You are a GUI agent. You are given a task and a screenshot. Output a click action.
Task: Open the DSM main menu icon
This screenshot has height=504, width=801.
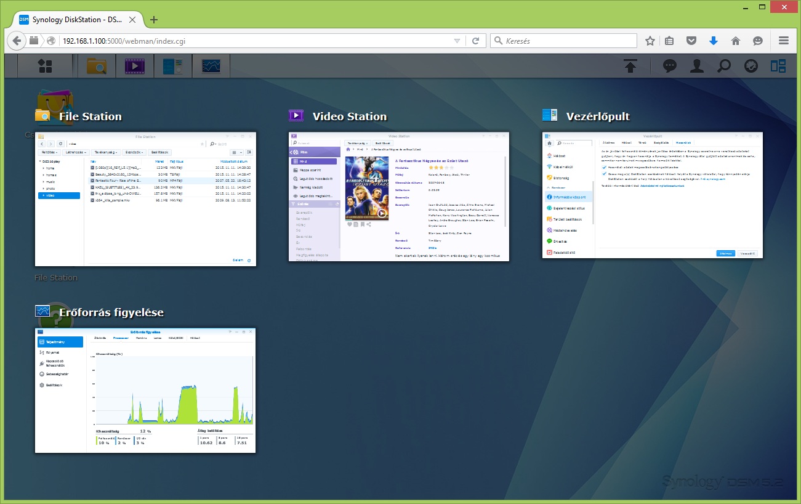point(44,66)
